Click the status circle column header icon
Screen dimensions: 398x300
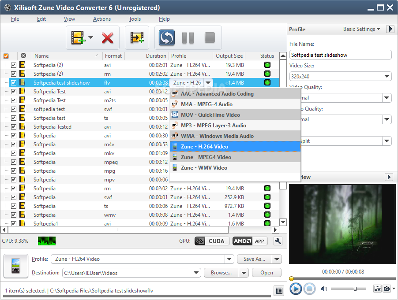click(23, 56)
